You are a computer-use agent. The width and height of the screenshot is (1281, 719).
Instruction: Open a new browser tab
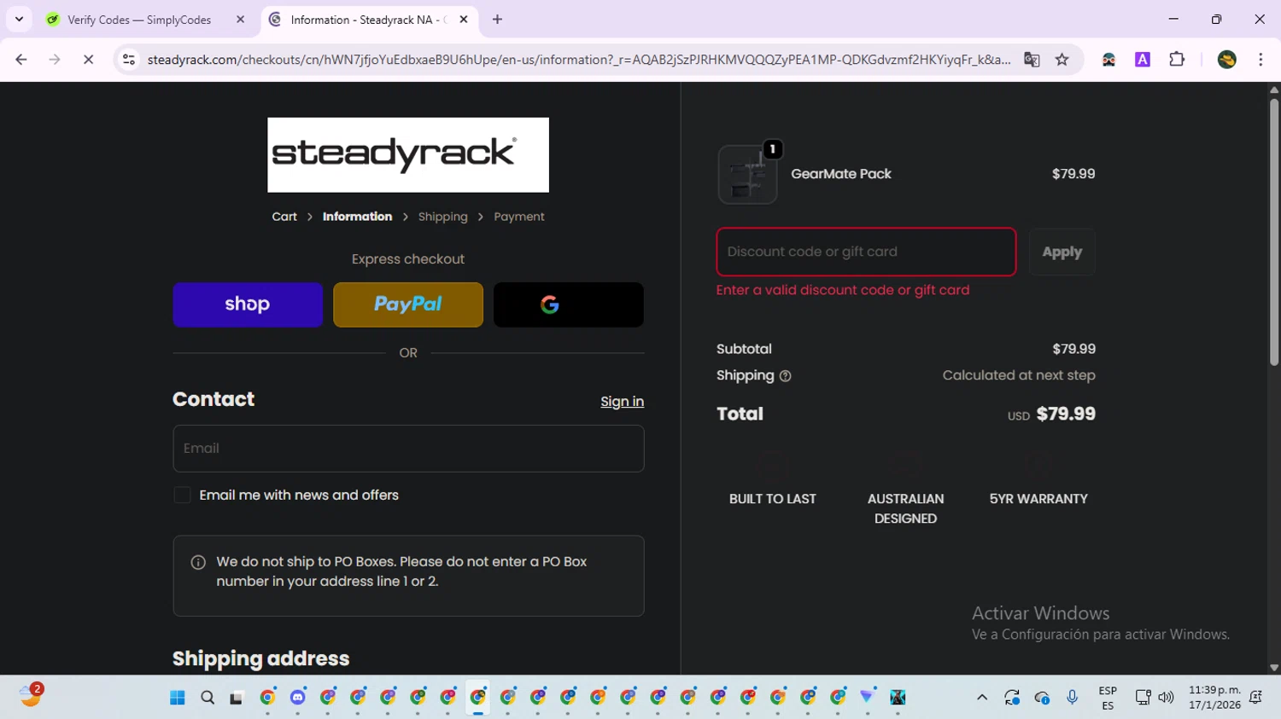pos(497,20)
